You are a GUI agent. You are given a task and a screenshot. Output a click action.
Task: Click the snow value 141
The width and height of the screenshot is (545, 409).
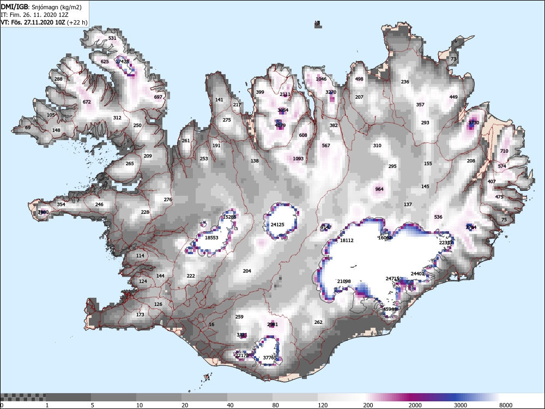click(219, 100)
